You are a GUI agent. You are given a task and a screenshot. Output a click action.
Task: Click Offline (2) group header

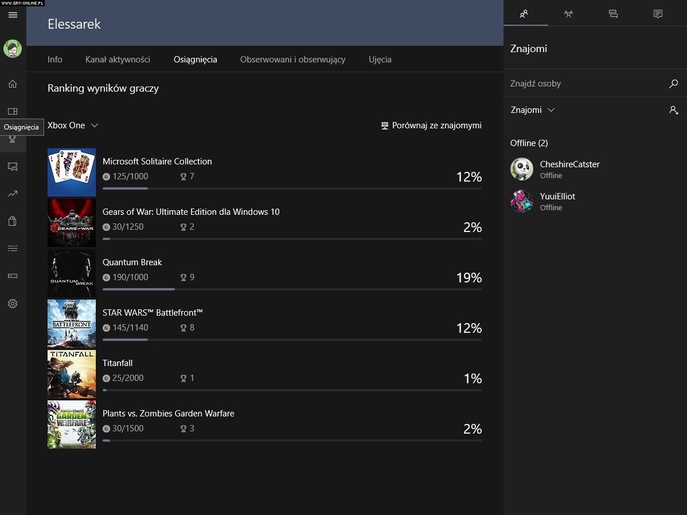click(529, 143)
